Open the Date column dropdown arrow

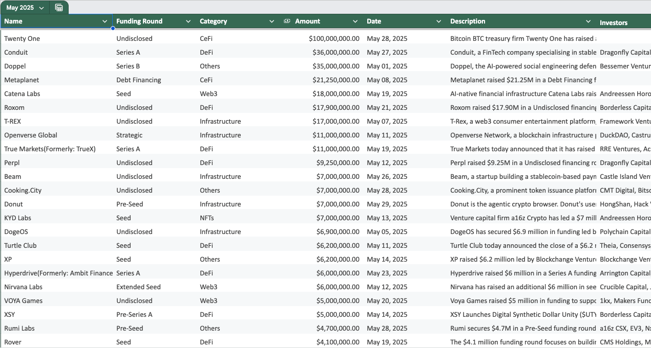click(439, 21)
